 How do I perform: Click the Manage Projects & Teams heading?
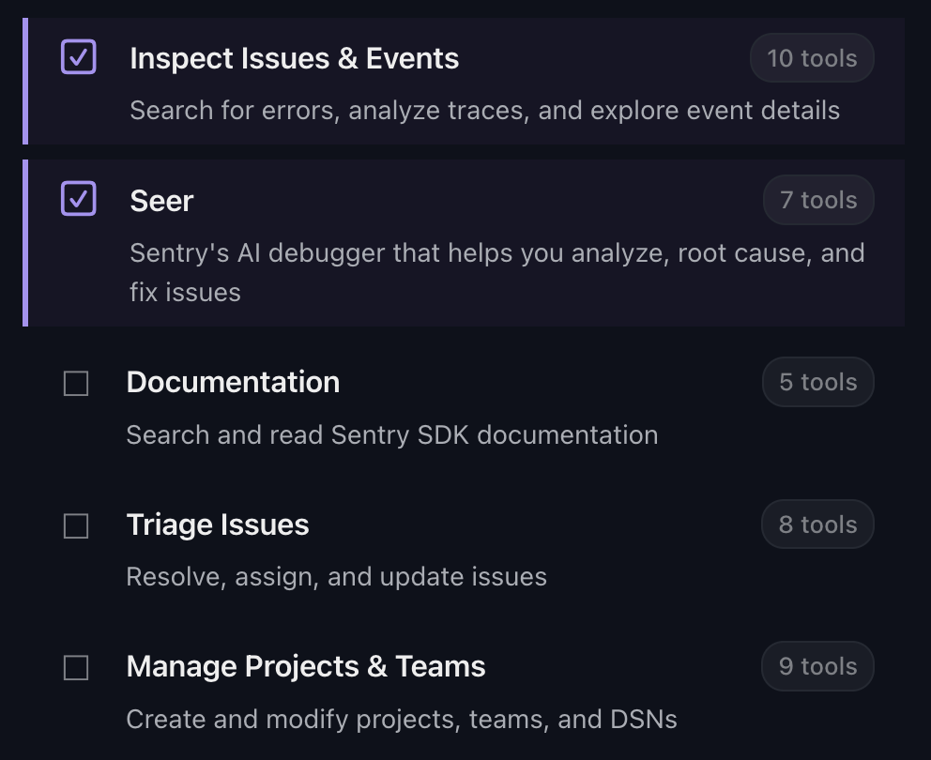[306, 666]
